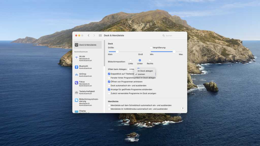This screenshot has height=146, width=260.
Task: Toggle Anzeige für geöffnete Programme einblenden
Action: [109, 89]
